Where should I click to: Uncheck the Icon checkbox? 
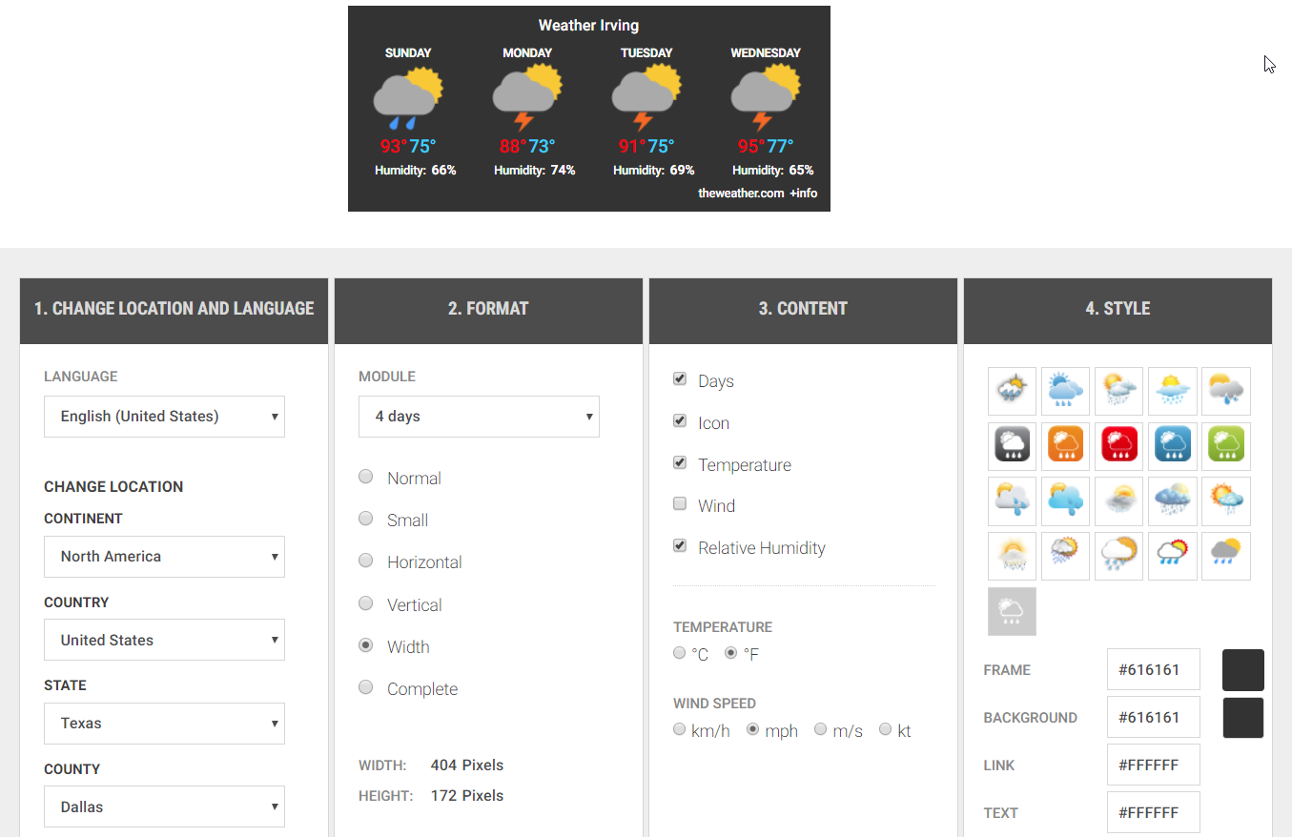(x=680, y=420)
